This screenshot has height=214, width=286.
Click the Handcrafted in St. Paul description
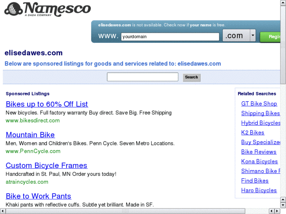(x=61, y=174)
